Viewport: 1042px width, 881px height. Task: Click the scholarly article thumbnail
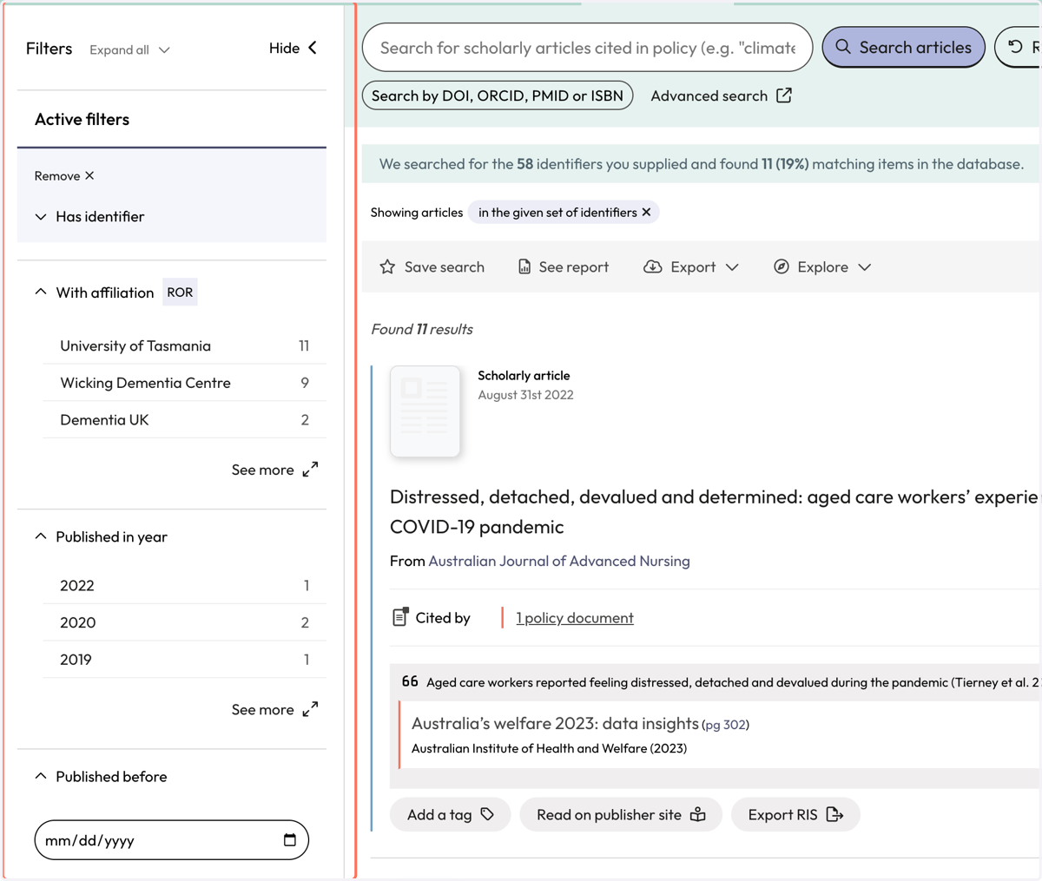tap(425, 411)
